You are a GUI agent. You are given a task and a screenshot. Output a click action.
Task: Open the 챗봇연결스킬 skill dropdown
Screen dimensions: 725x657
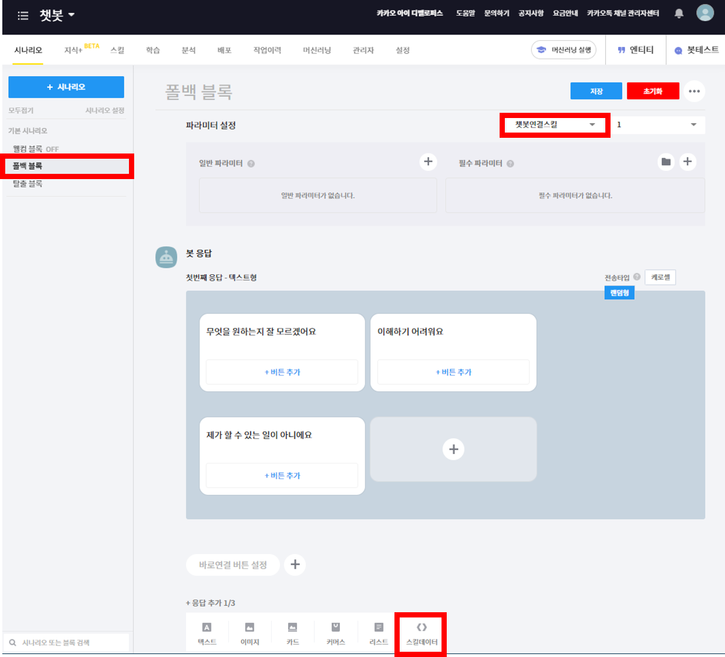554,124
